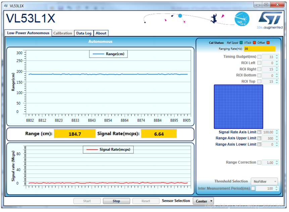Tick the Range Axis Upper Limit checkbox
Screen dimensions: 289x212
(x=259, y=138)
